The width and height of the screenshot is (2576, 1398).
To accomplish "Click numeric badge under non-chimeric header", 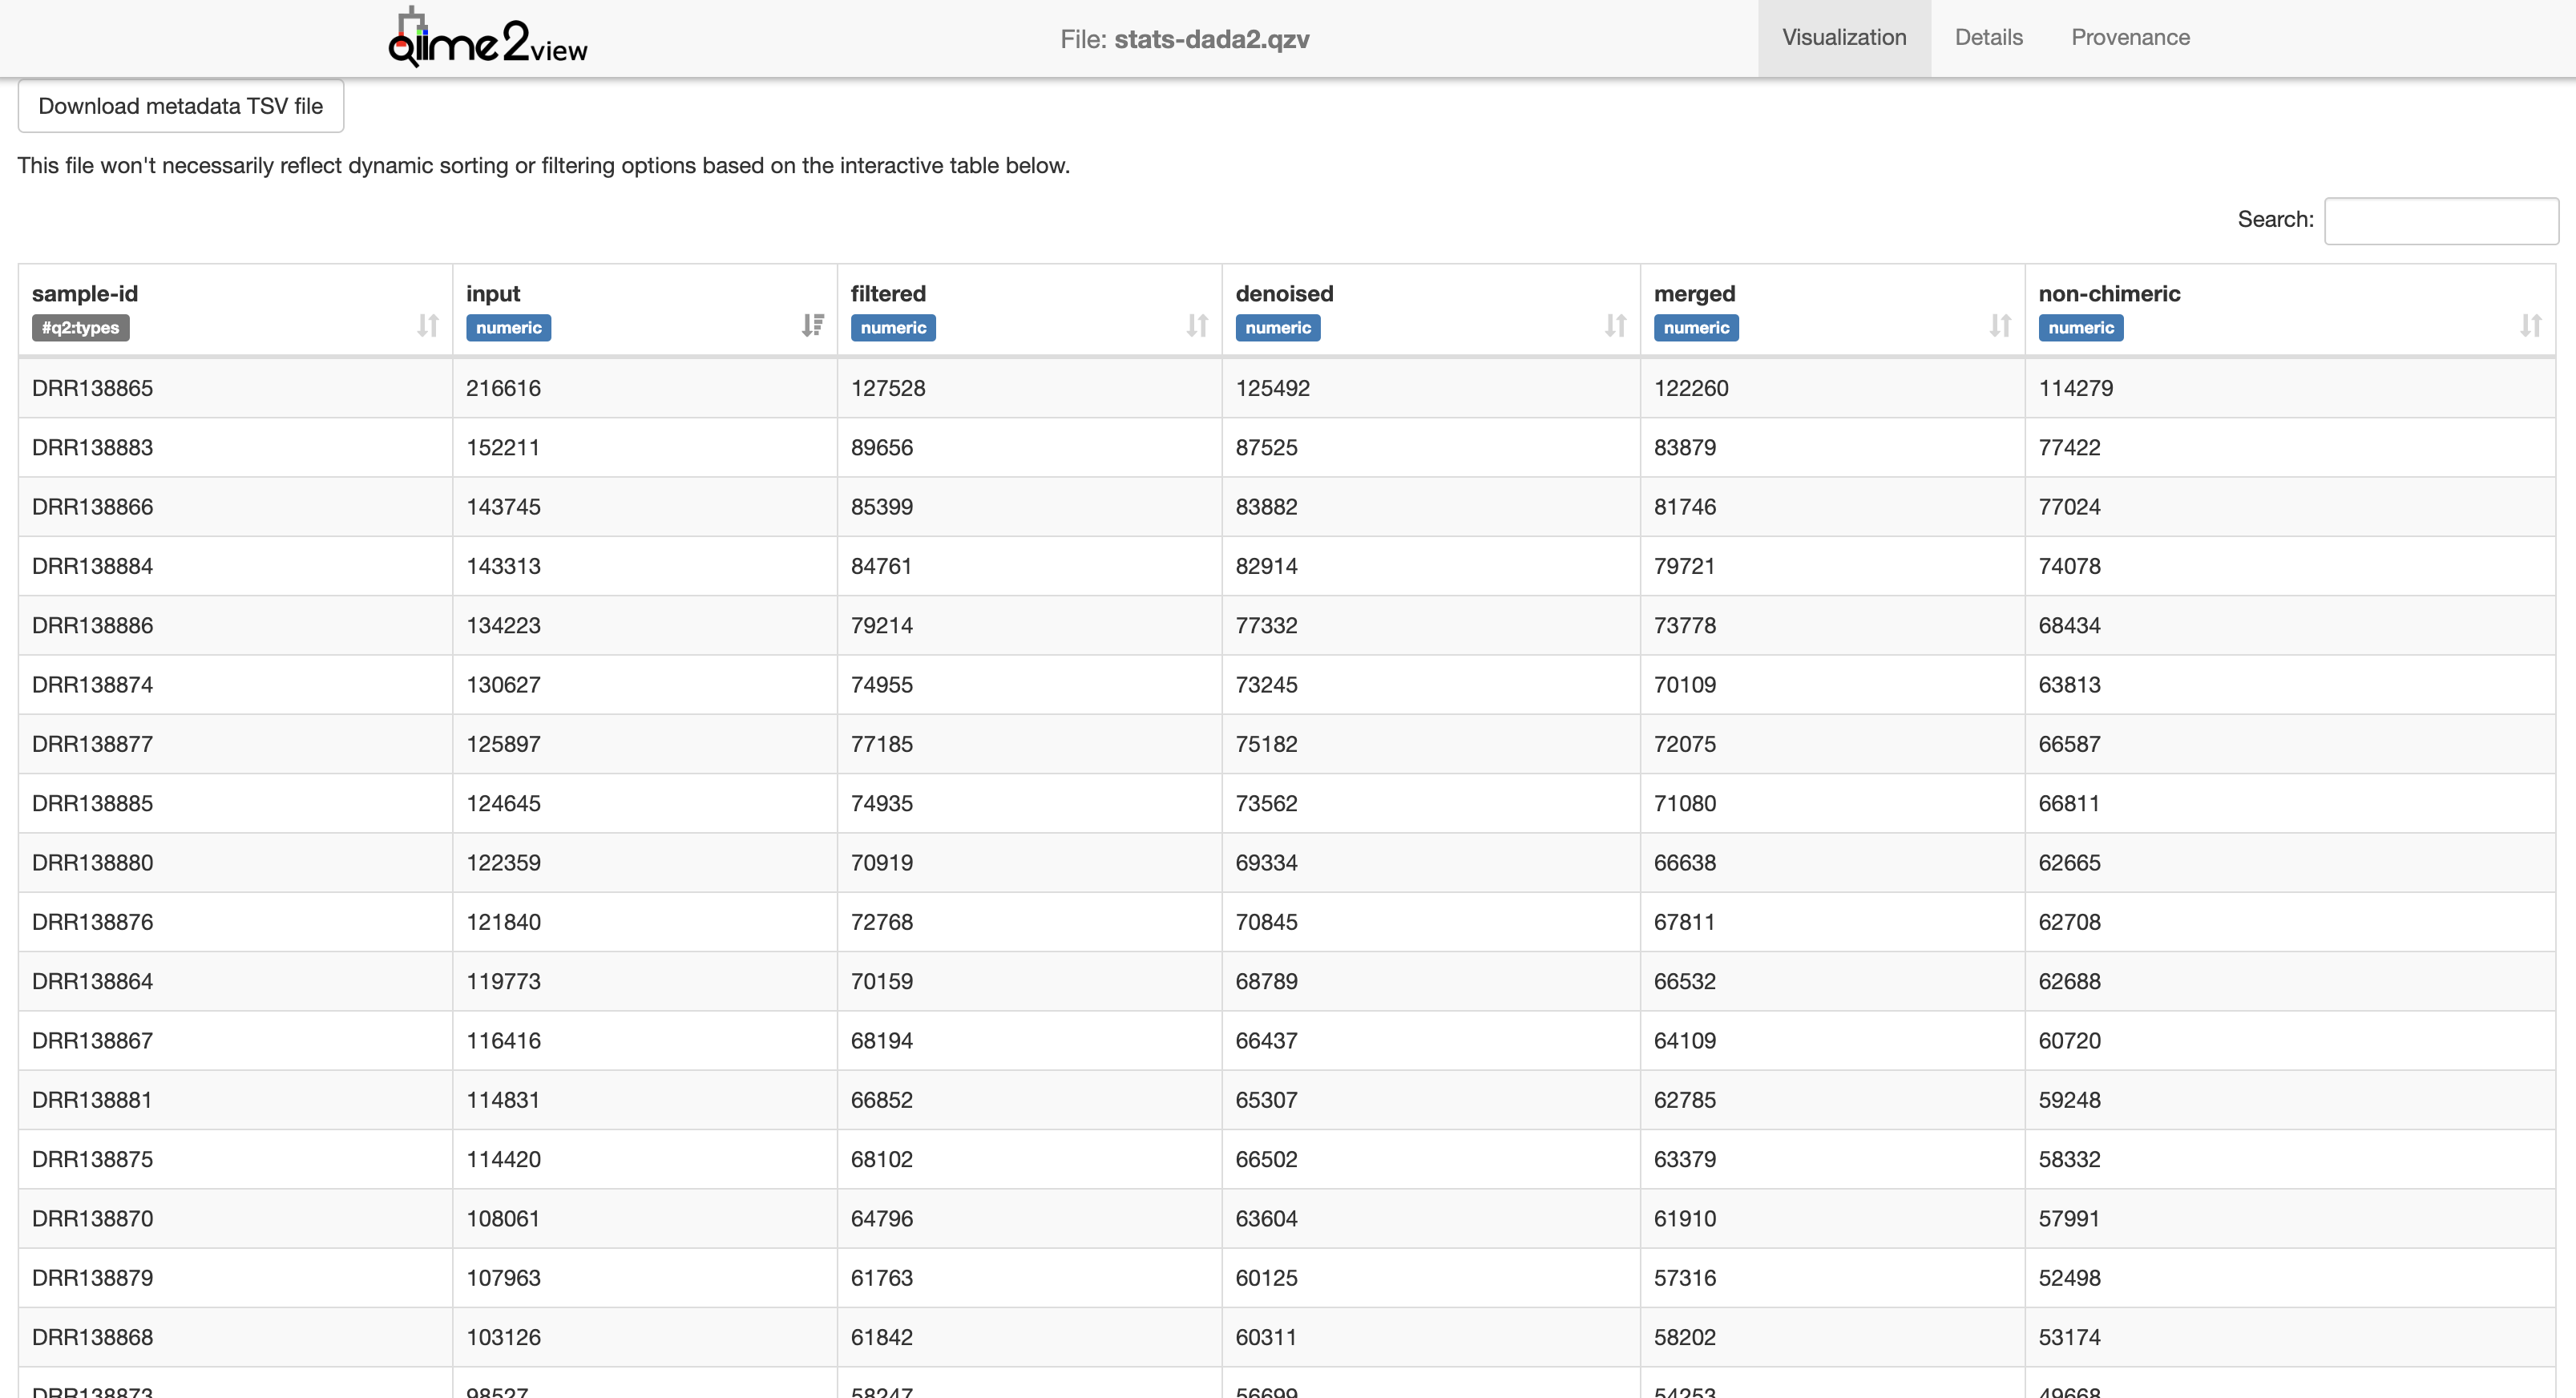I will [x=2080, y=328].
